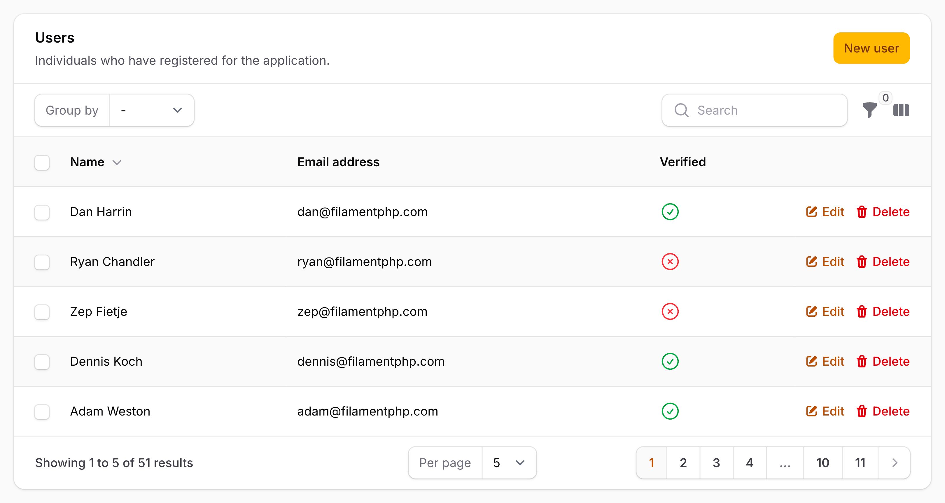945x503 pixels.
Task: Edit the Dan Harrin user
Action: click(825, 212)
